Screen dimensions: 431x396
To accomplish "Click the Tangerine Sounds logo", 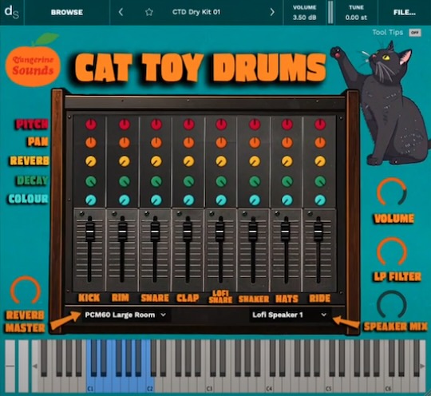I will click(33, 61).
